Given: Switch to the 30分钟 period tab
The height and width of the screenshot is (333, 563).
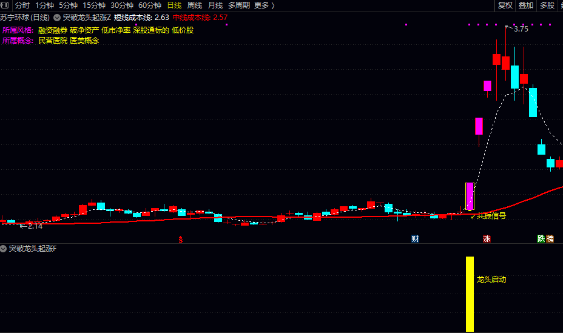Looking at the screenshot, I should click(x=122, y=5).
